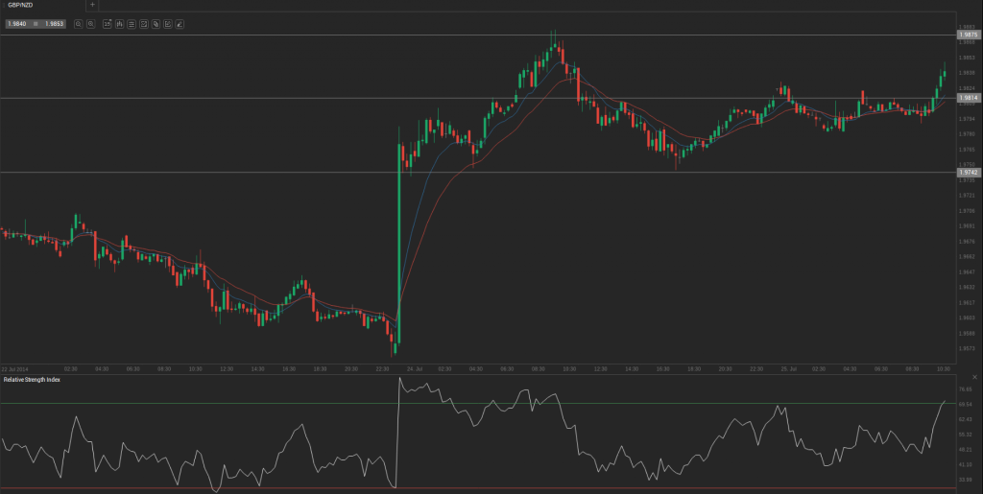Select the 1.9742 horizontal line price label
983x494 pixels.
969,172
